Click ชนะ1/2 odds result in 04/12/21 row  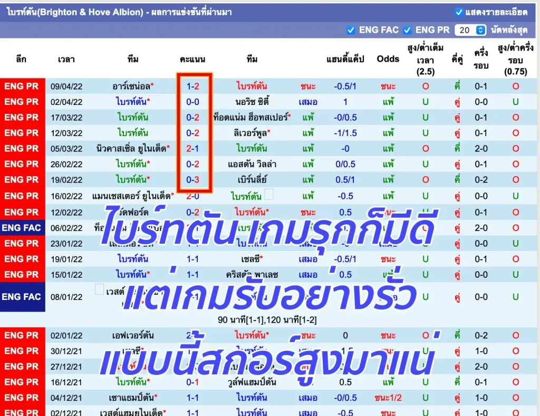[388, 398]
